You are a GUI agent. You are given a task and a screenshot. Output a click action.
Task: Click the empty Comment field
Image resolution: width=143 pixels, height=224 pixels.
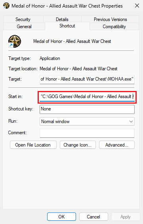87,133
